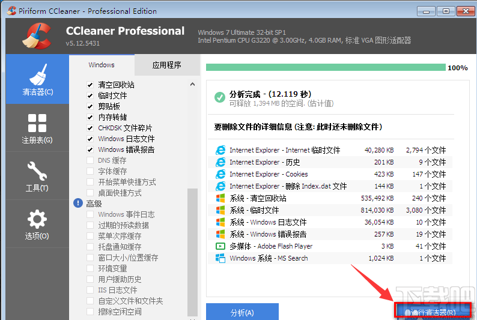Select the 系统 - 临时文件 result row
Image resolution: width=477 pixels, height=320 pixels.
point(330,210)
